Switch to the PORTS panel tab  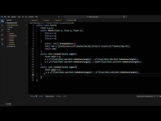[65, 96]
